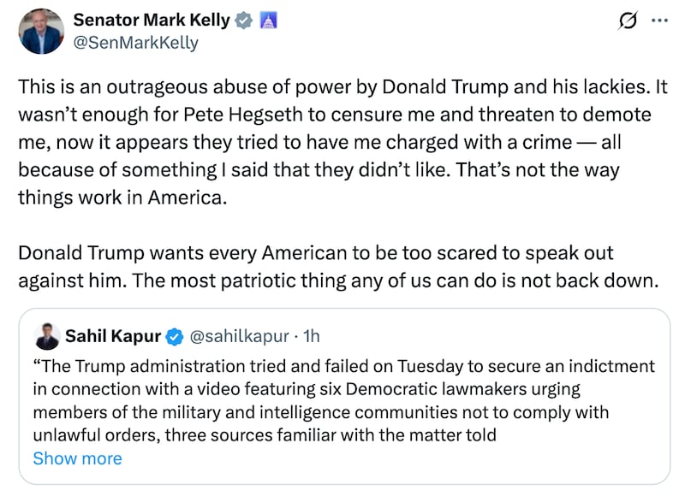Click the more options ellipsis icon
The image size is (685, 502).
point(659,20)
